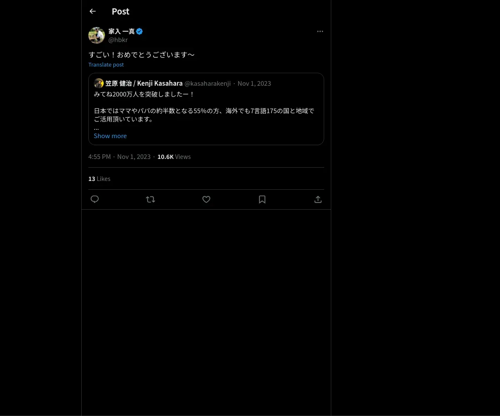Open the @hbkr handle link
The image size is (500, 416).
pyautogui.click(x=118, y=40)
